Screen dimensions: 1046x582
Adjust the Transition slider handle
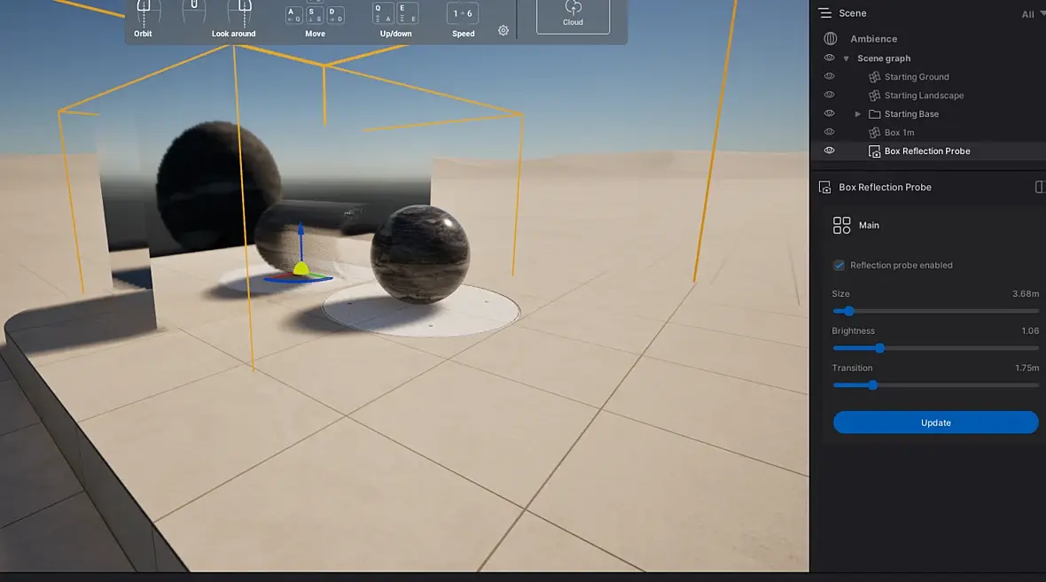[872, 385]
